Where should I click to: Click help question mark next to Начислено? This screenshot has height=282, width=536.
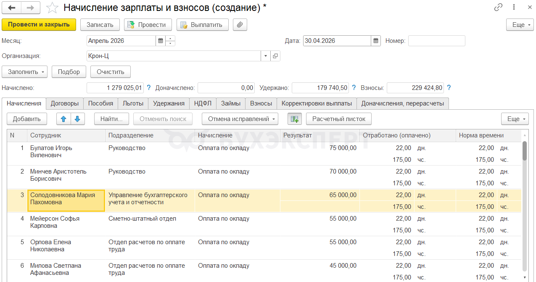point(148,88)
